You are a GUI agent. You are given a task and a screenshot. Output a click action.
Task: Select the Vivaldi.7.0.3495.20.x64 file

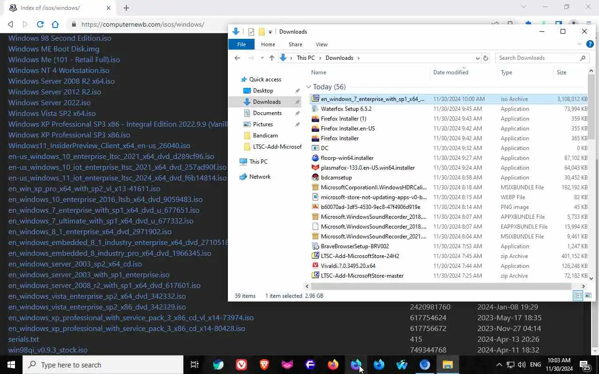pos(348,266)
